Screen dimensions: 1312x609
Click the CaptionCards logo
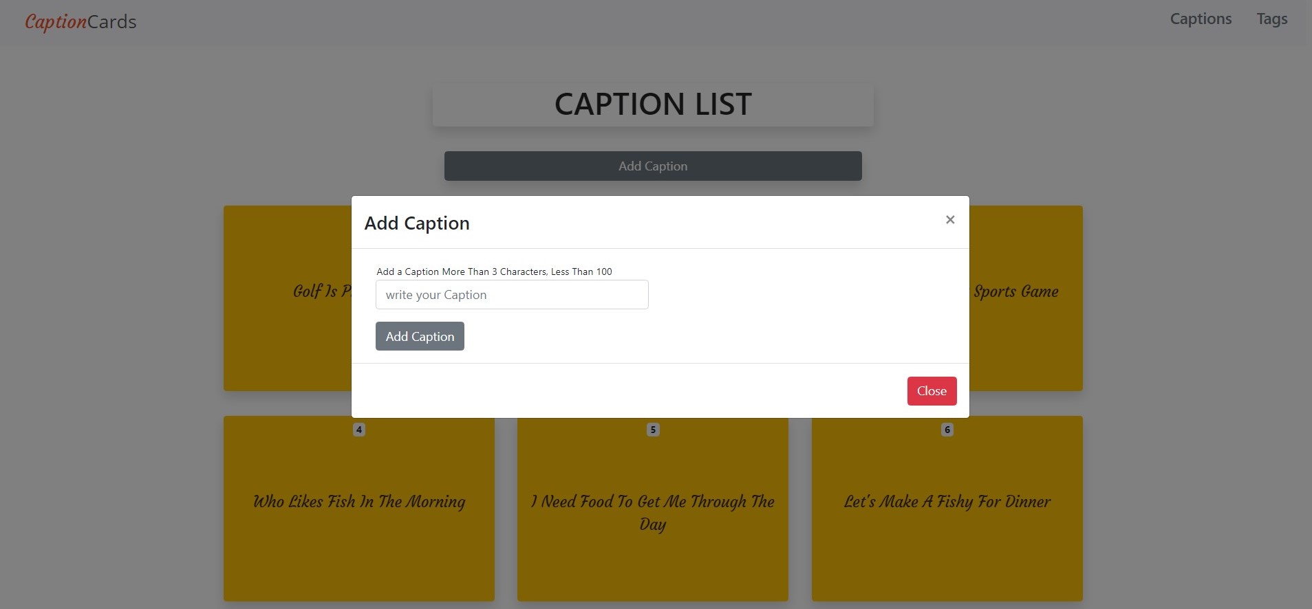(x=79, y=21)
